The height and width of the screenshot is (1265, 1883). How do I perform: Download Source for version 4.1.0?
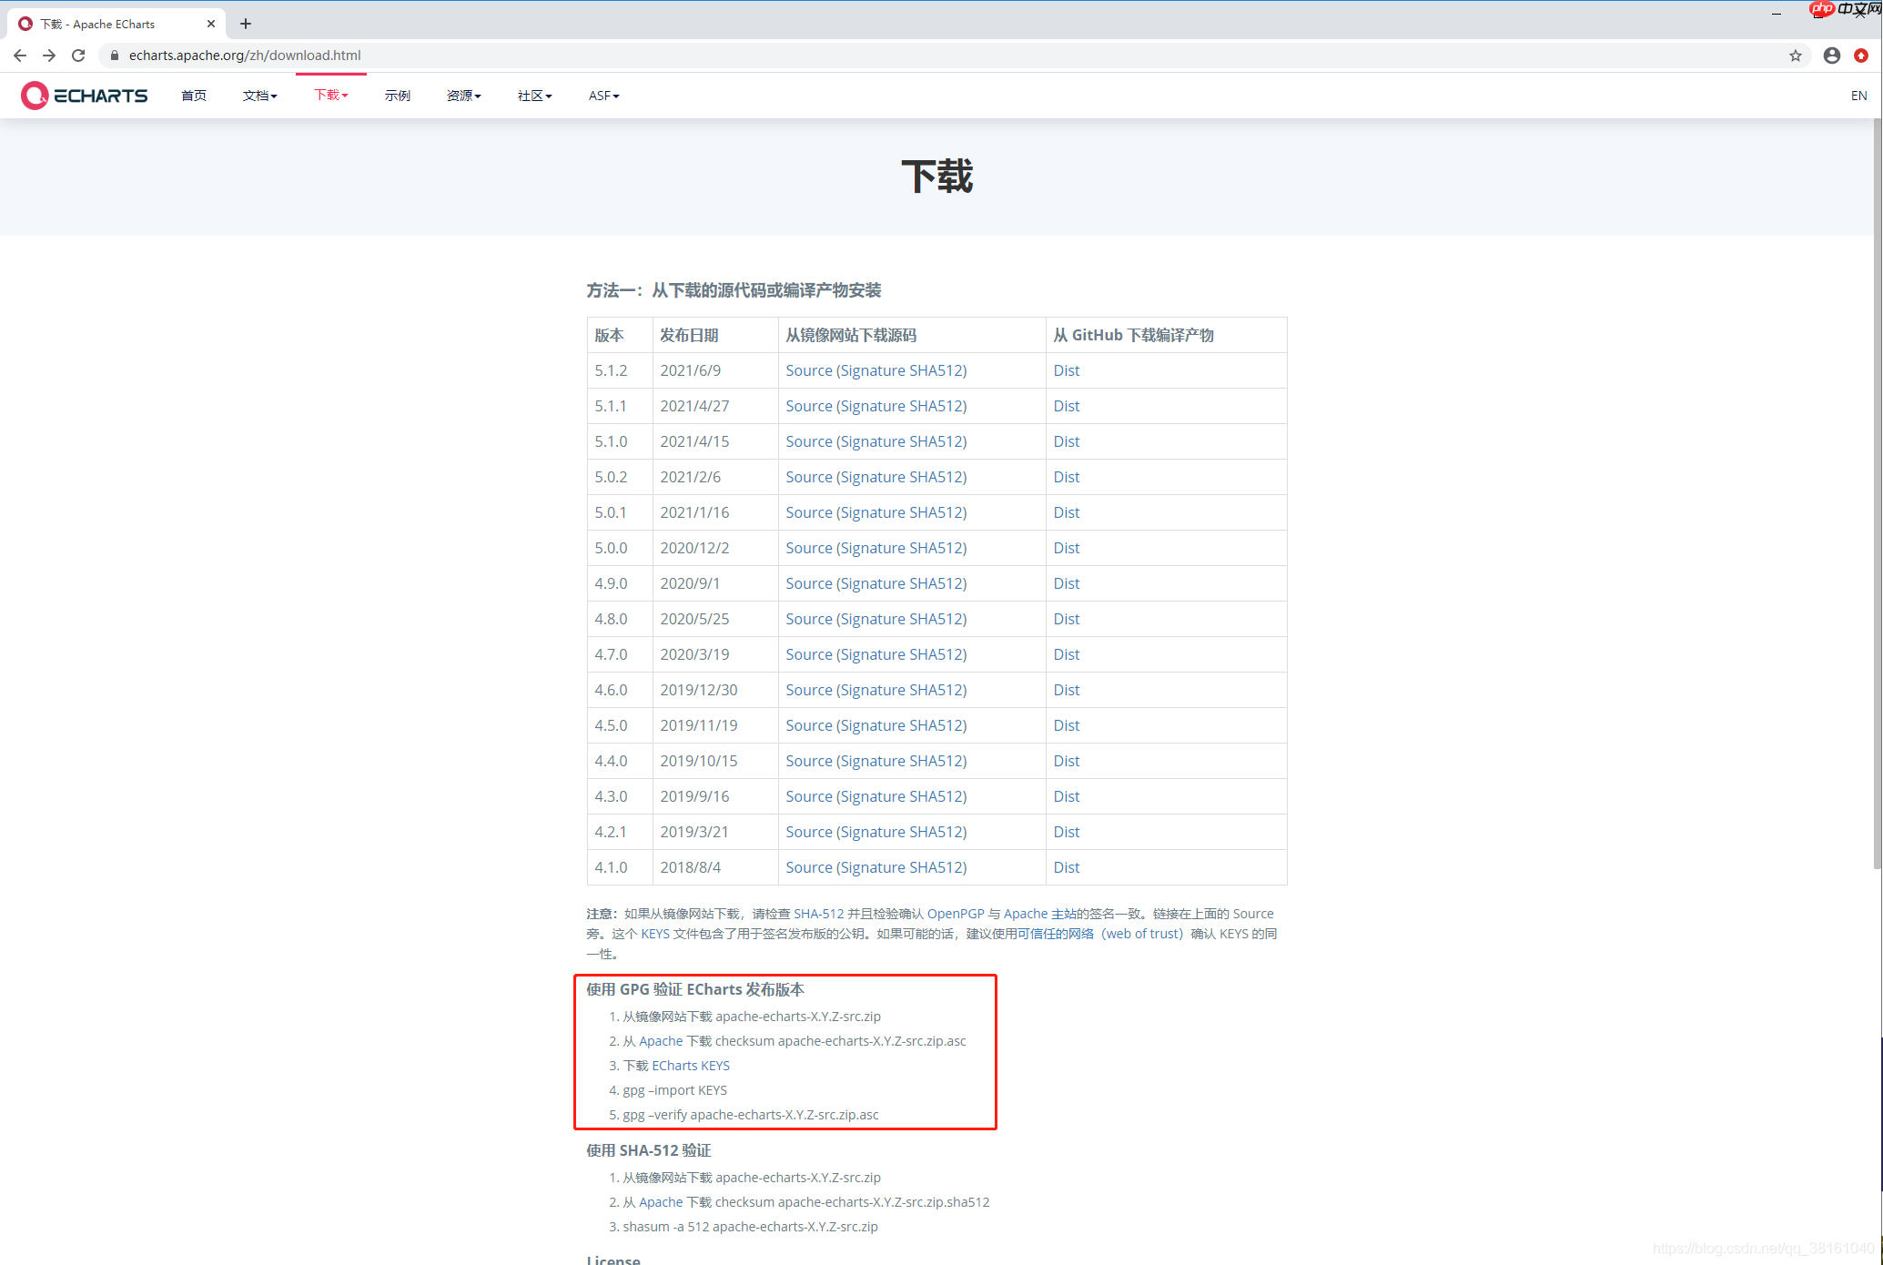pos(809,867)
